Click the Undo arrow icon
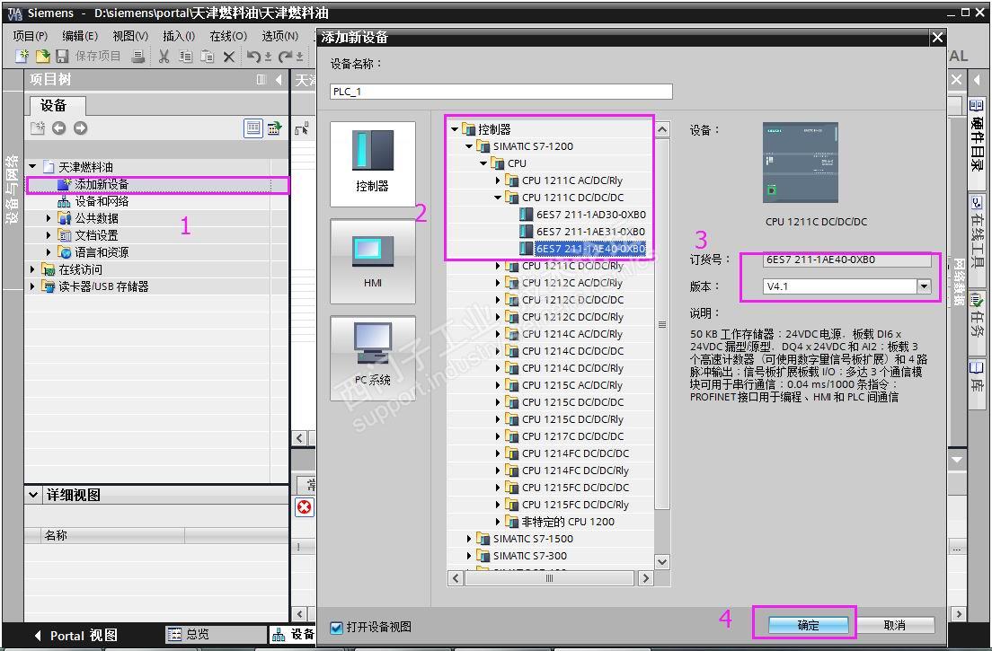Image resolution: width=992 pixels, height=651 pixels. (x=253, y=57)
